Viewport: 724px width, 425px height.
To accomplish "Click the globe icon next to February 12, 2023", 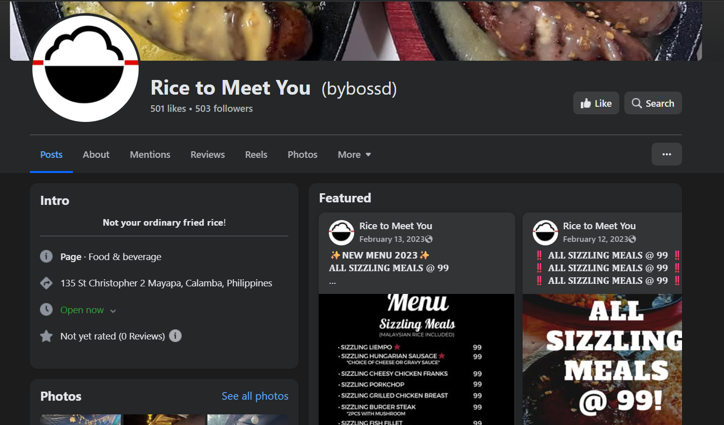I will (x=632, y=239).
